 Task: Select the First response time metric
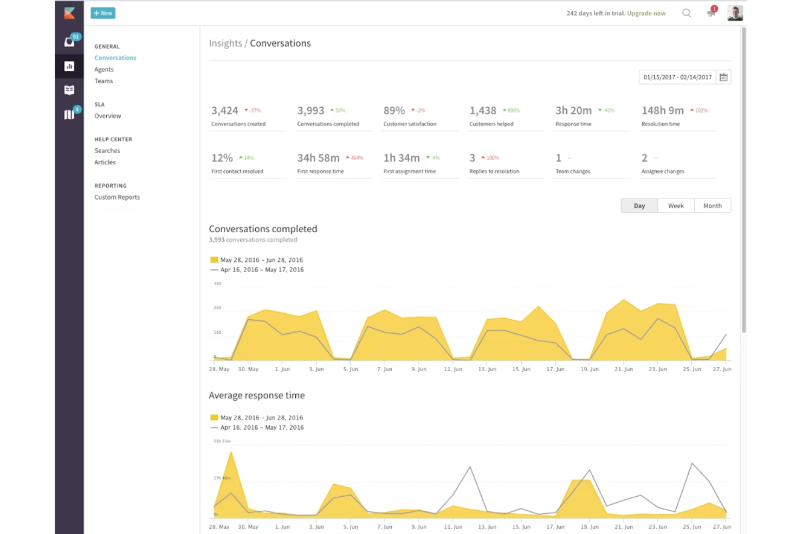click(x=334, y=163)
